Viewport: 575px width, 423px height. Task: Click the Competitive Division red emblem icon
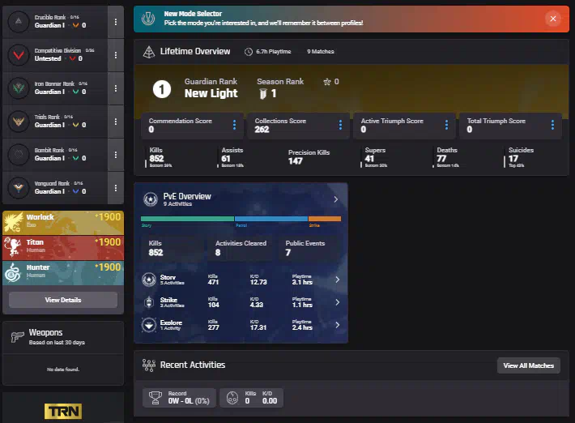19,55
